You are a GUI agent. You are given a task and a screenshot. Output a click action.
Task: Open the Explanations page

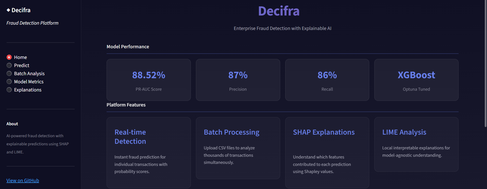(9, 90)
